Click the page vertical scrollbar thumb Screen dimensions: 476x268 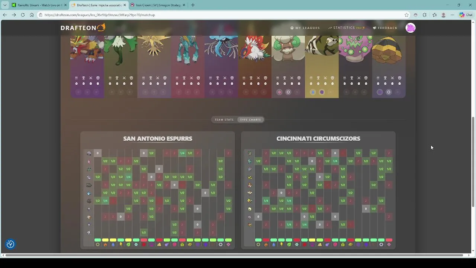pos(473,162)
